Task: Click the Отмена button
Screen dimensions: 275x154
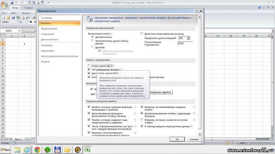Action: pyautogui.click(x=194, y=139)
